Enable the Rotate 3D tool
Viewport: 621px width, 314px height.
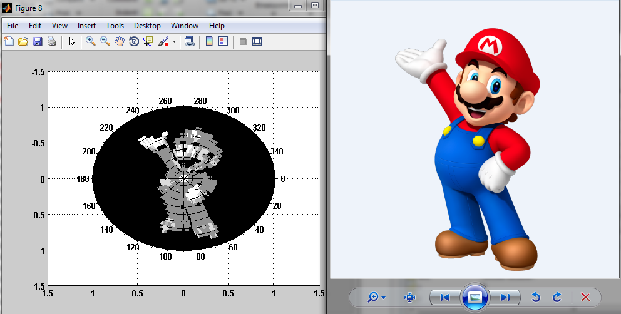point(134,41)
